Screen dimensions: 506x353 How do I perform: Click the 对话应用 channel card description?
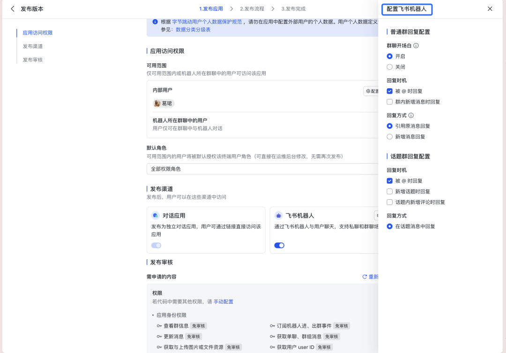point(206,231)
